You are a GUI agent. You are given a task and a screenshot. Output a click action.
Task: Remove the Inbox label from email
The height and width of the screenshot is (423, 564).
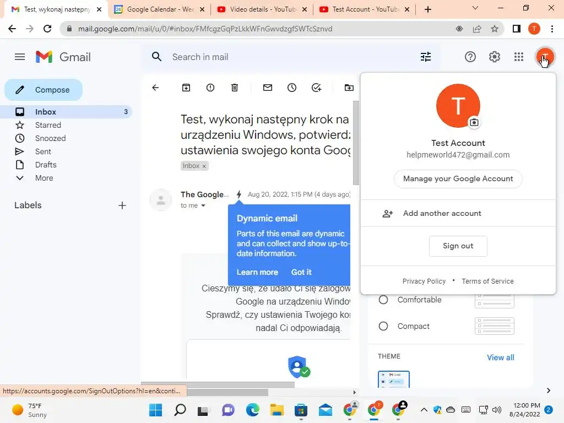204,166
